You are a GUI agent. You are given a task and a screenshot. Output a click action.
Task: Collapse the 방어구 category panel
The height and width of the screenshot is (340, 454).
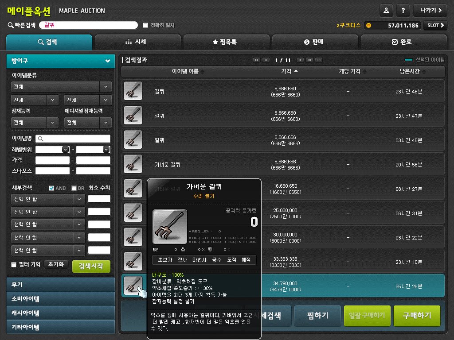point(61,61)
